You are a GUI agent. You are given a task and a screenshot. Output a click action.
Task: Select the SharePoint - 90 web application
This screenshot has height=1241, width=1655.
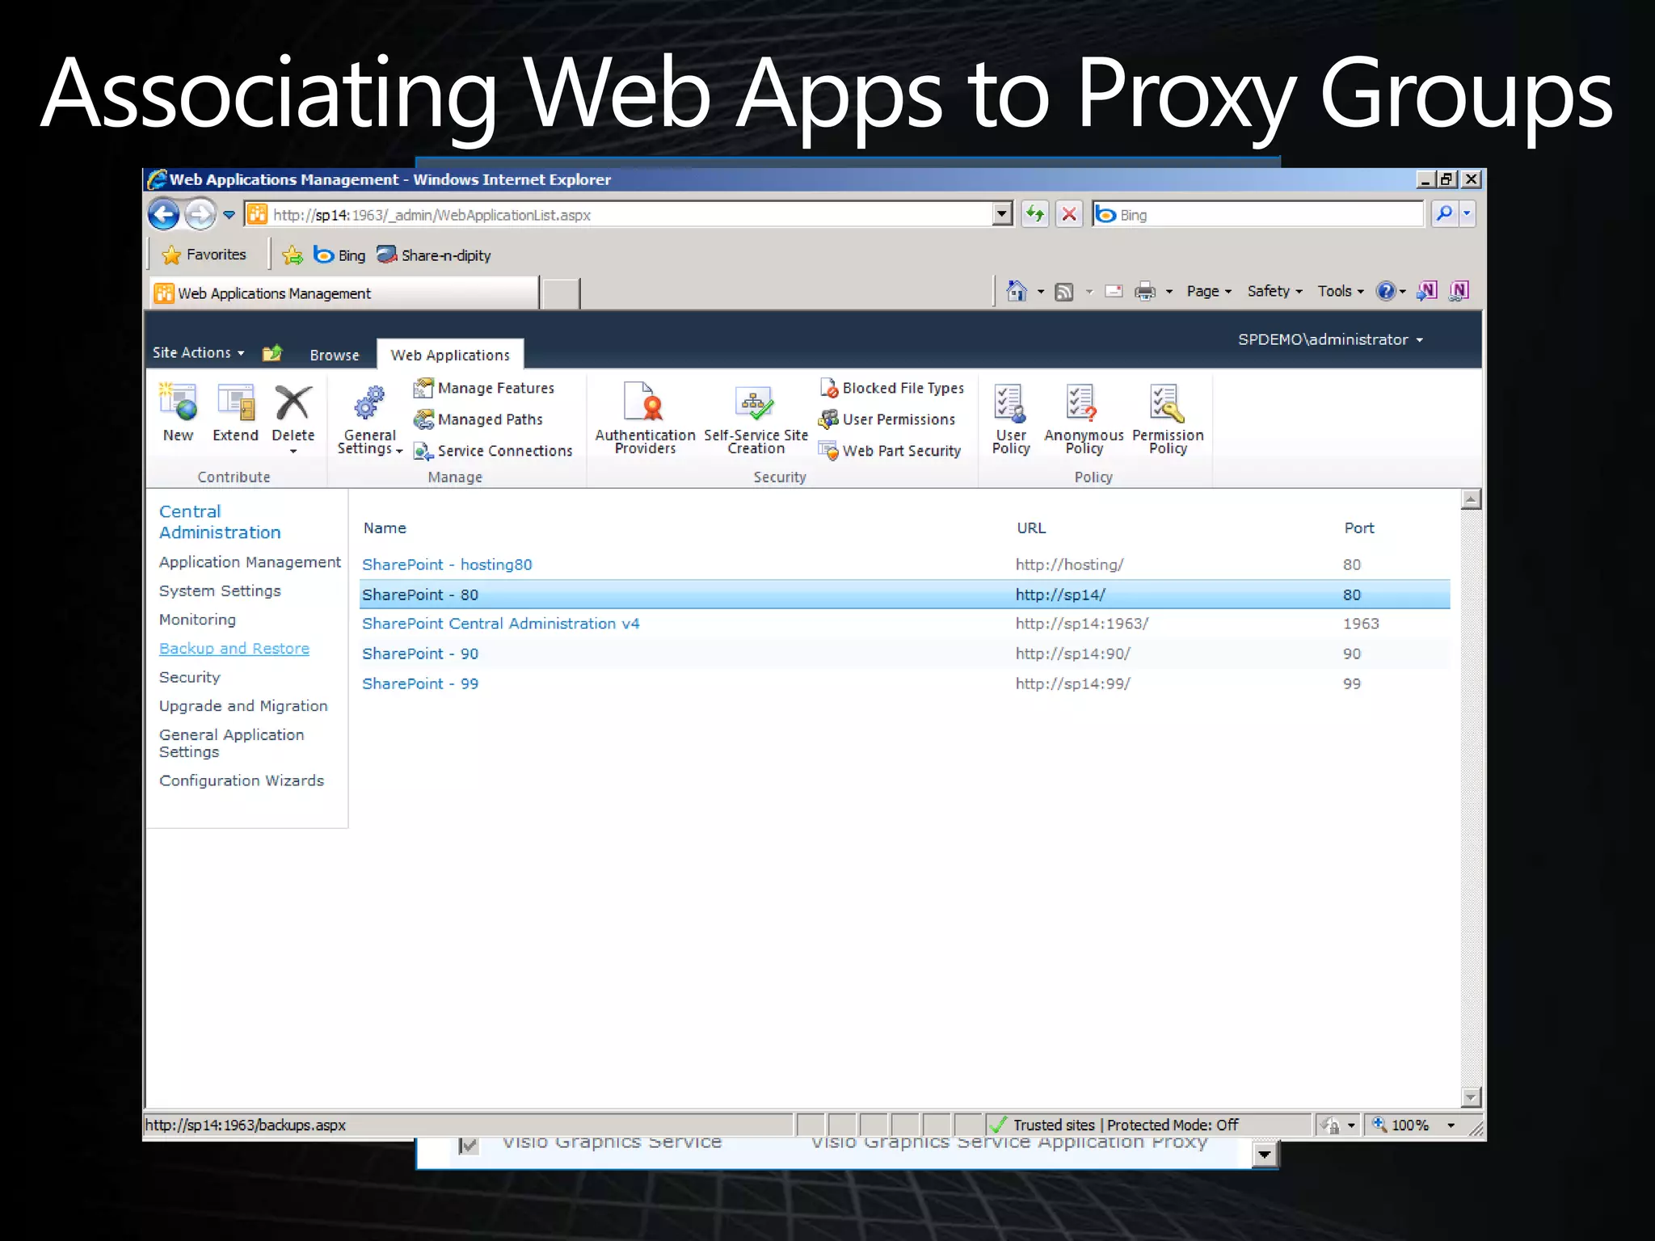click(x=420, y=654)
